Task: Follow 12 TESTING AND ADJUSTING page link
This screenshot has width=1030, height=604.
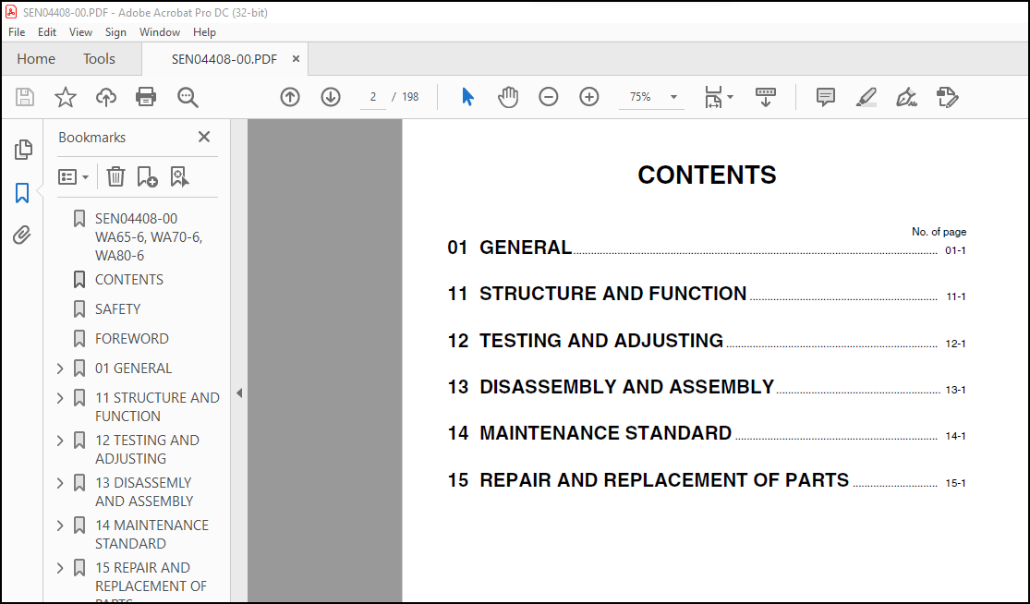Action: (x=707, y=341)
